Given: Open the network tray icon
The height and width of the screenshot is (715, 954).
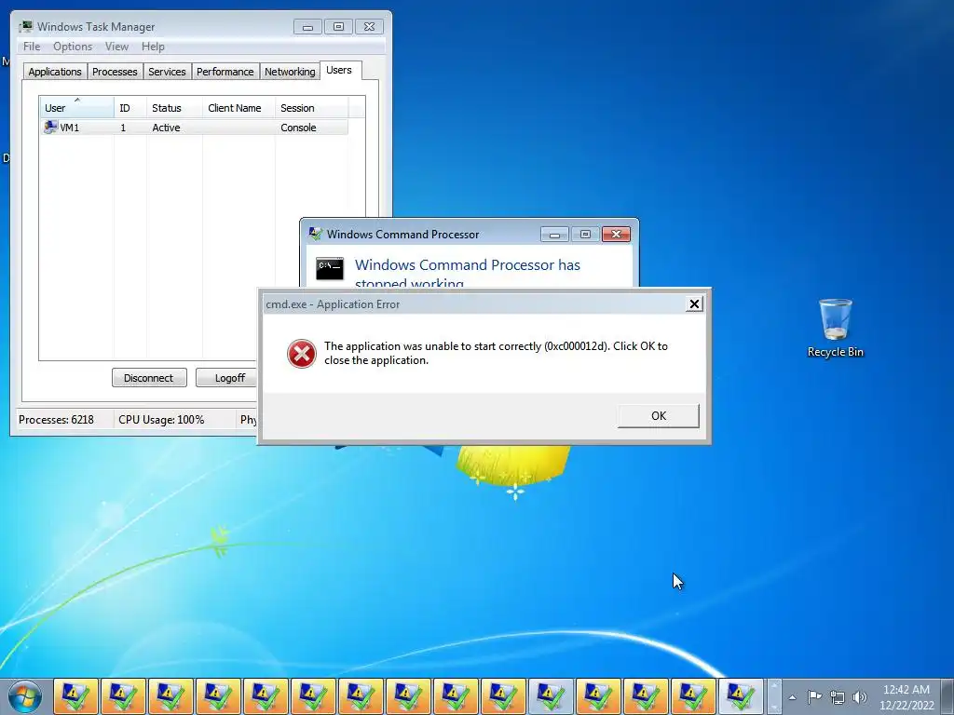Looking at the screenshot, I should (x=838, y=696).
